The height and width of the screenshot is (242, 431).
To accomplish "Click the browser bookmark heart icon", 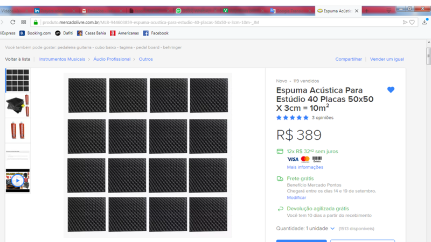I will (x=412, y=22).
